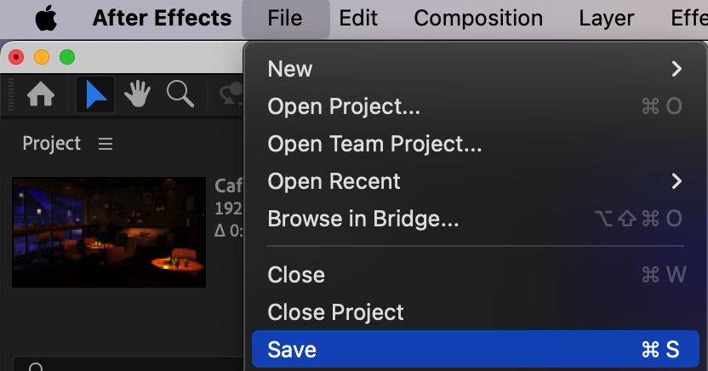Open the Project panel hamburger menu

[106, 144]
